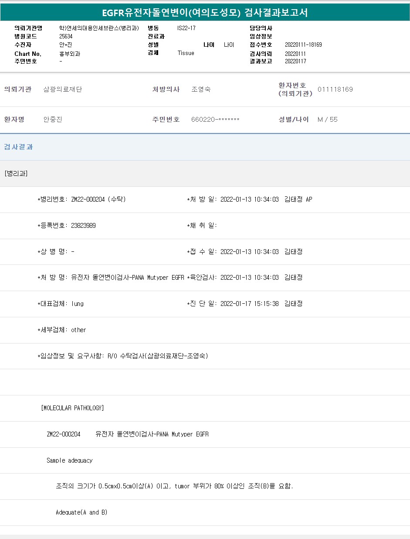410x539 pixels.
Task: Click the 검사의뢰 date '20220111'
Action: pyautogui.click(x=295, y=54)
